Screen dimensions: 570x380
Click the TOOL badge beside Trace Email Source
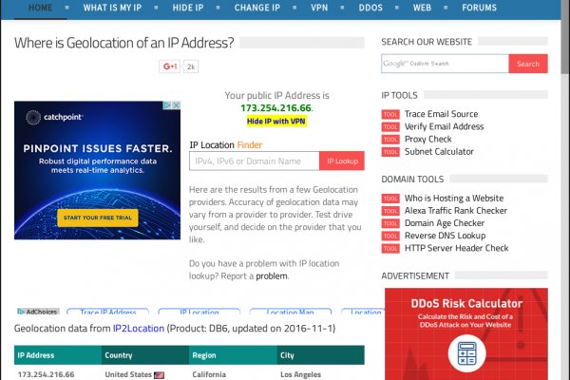[389, 114]
